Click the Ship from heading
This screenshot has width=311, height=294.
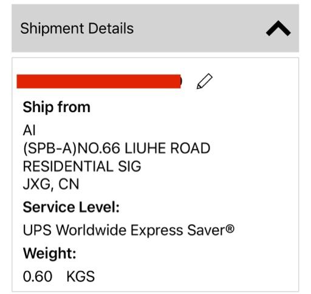point(56,107)
